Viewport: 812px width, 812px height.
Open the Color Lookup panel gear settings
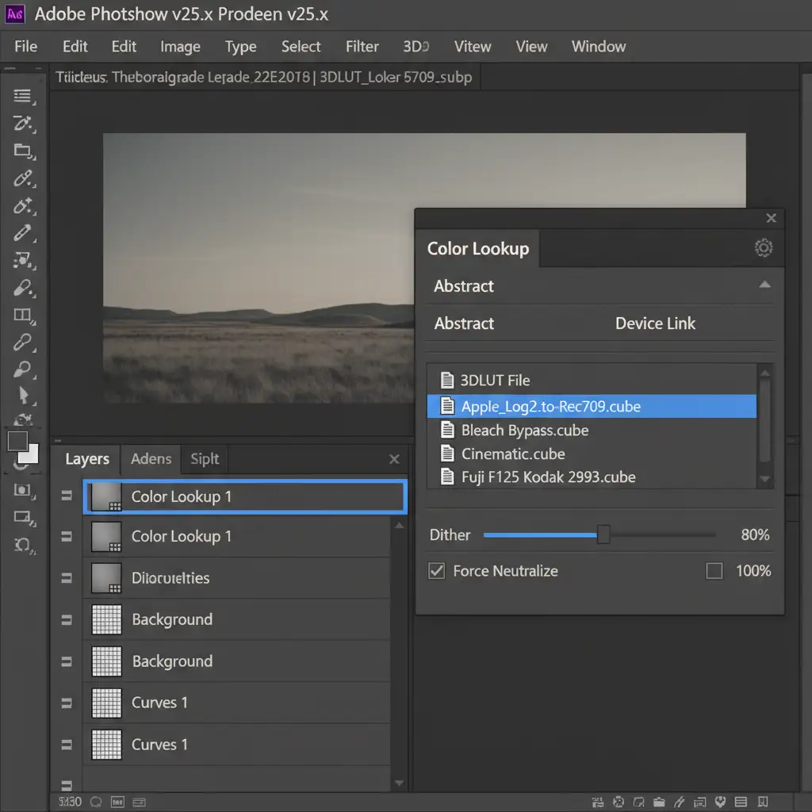[x=763, y=248]
